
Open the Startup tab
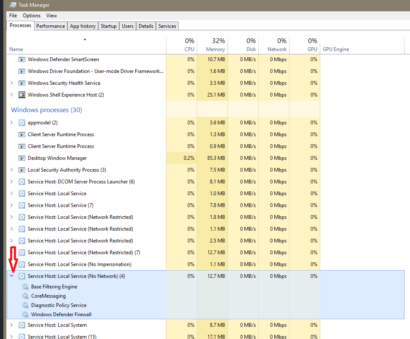click(108, 26)
